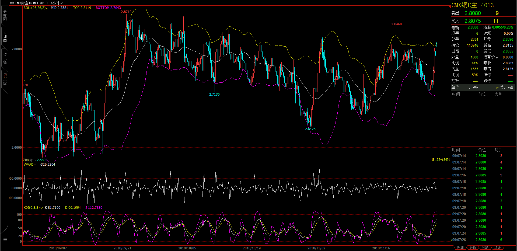Click the 内盘 1555 value
Viewport: 517px width, 251px height.
click(474, 69)
